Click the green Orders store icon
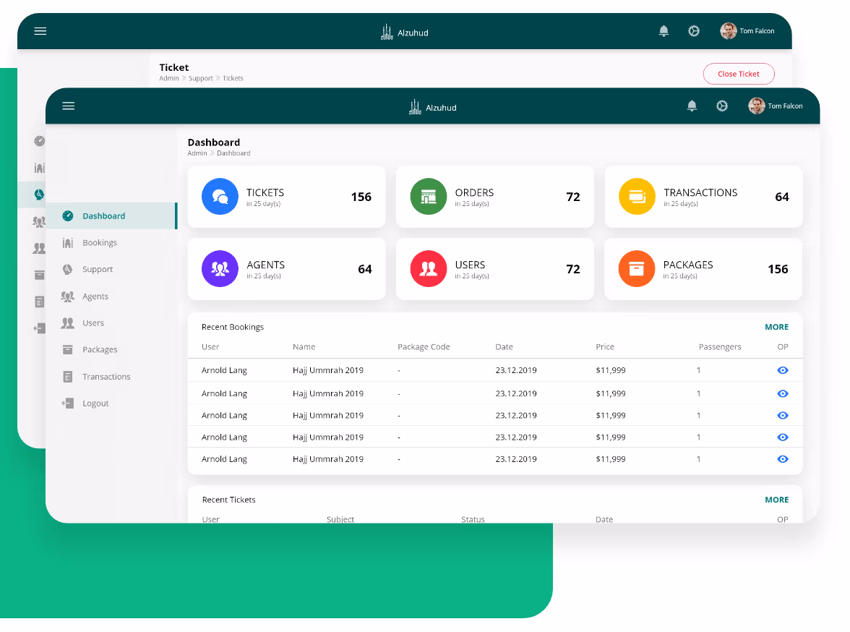 tap(429, 197)
